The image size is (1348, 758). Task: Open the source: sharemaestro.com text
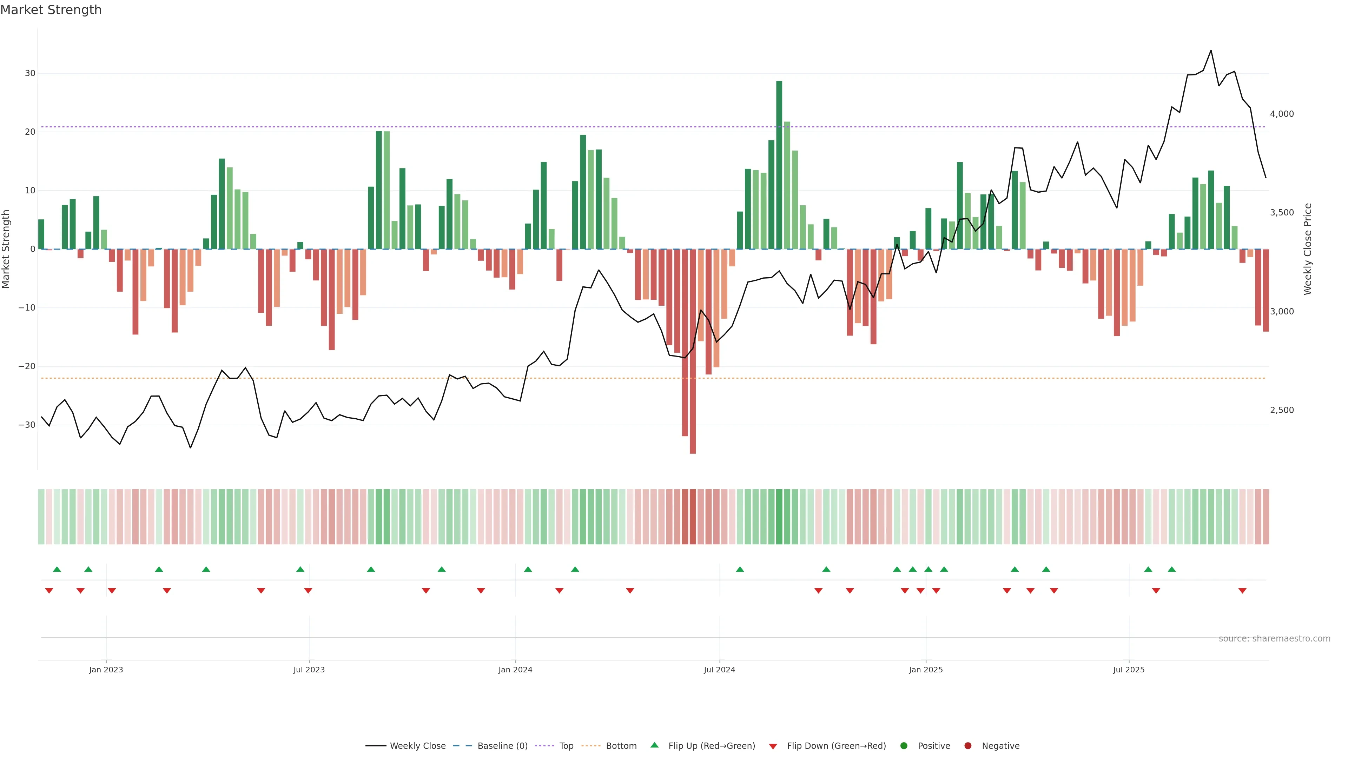[1274, 639]
